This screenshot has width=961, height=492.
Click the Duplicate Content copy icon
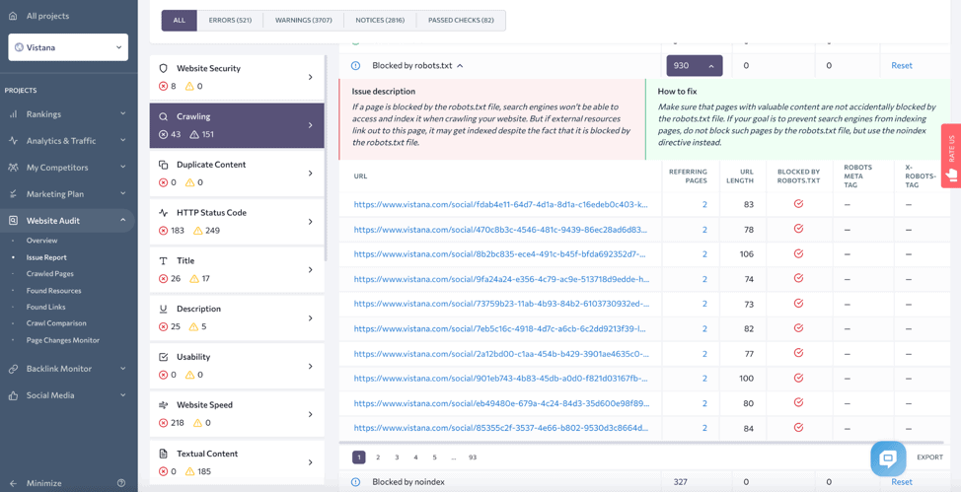(163, 165)
